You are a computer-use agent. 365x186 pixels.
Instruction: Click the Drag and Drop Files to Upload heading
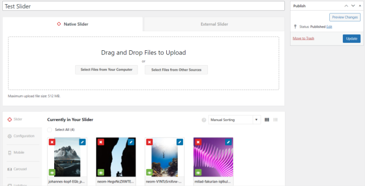pos(143,53)
